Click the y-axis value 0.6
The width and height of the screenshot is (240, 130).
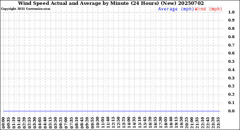coord(231,53)
